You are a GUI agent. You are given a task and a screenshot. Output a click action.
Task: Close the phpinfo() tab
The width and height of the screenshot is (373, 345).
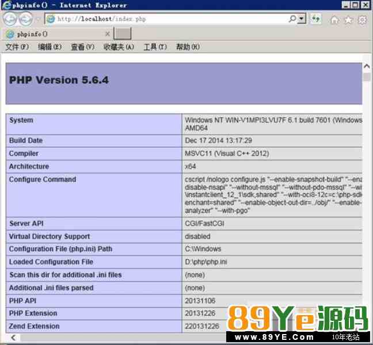[107, 34]
